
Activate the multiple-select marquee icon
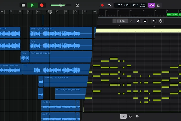(x=154, y=21)
